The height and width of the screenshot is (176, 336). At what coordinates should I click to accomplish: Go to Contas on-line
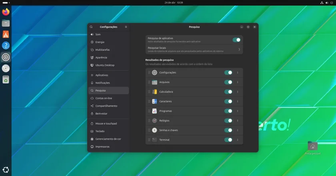pyautogui.click(x=109, y=98)
